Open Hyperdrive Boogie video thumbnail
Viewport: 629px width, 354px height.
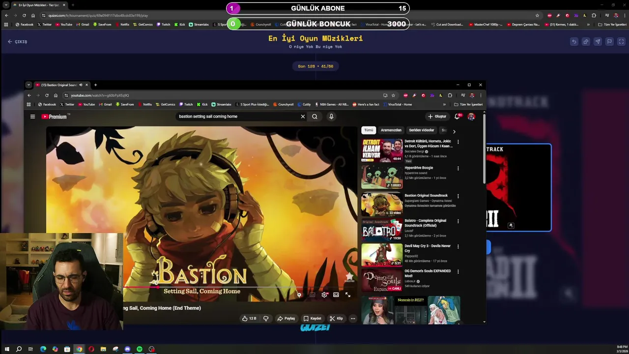coord(382,177)
